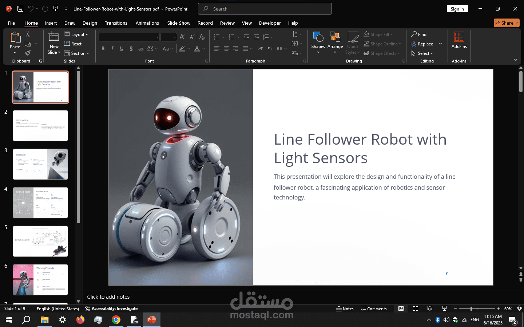524x327 pixels.
Task: Open the Windows Start menu
Action: pyautogui.click(x=9, y=320)
